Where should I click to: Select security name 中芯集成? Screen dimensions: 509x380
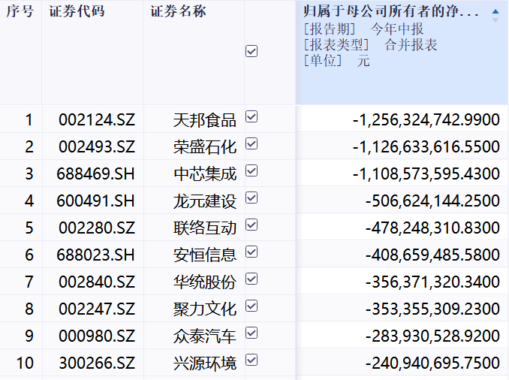coord(205,174)
